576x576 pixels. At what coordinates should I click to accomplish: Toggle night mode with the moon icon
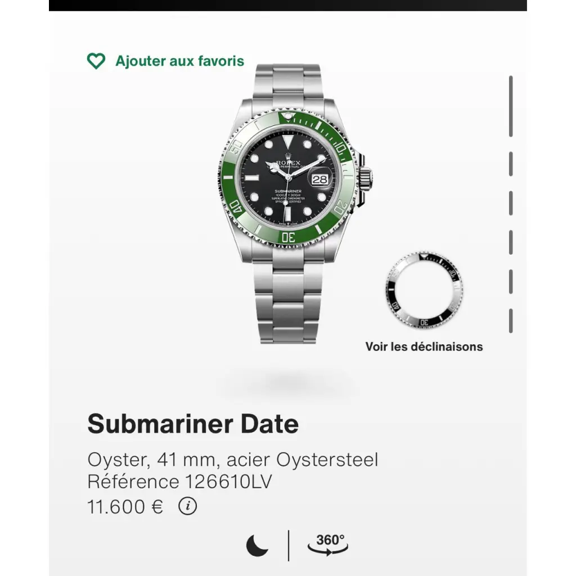click(258, 545)
